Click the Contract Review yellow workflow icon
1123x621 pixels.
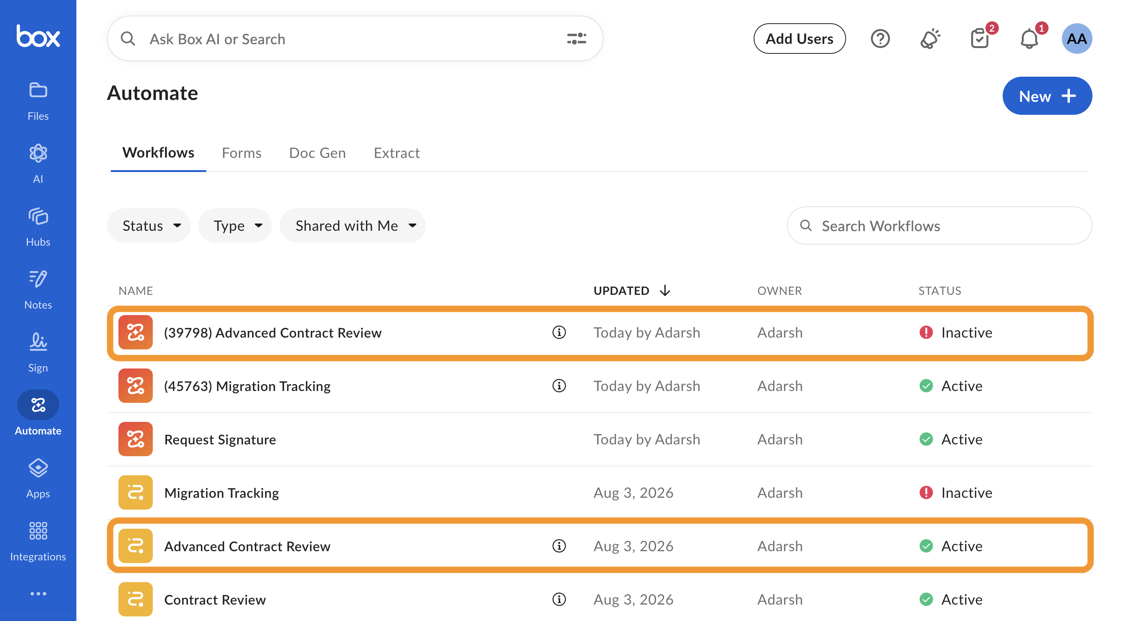(136, 599)
